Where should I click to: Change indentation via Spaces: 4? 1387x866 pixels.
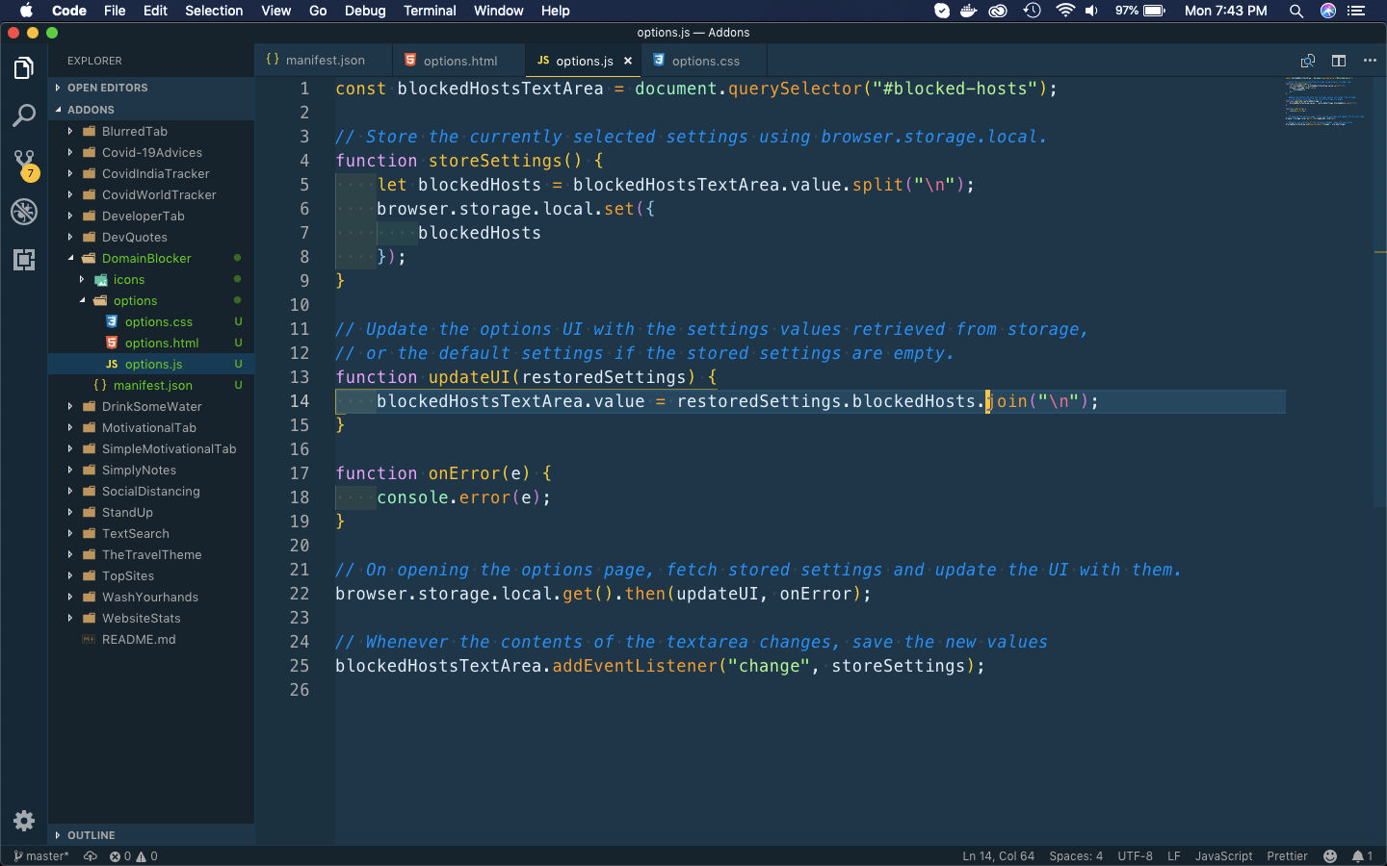point(1076,856)
